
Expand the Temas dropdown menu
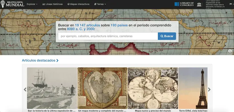100,4
